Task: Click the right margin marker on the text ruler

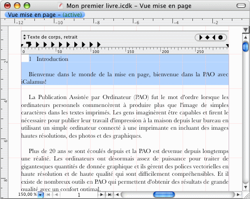Action: (x=227, y=46)
